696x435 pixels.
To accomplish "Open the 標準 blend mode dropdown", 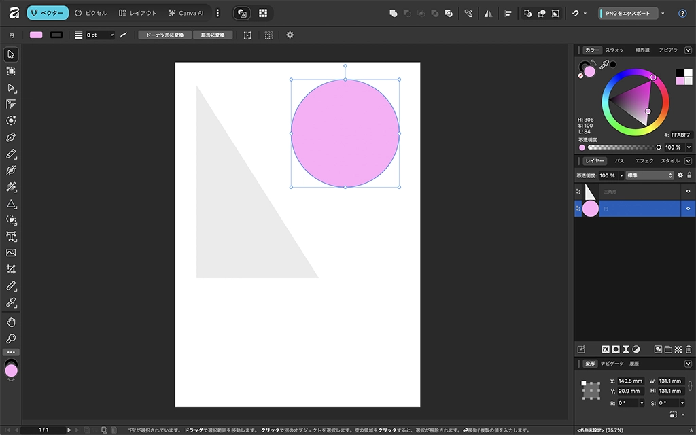I will tap(649, 175).
